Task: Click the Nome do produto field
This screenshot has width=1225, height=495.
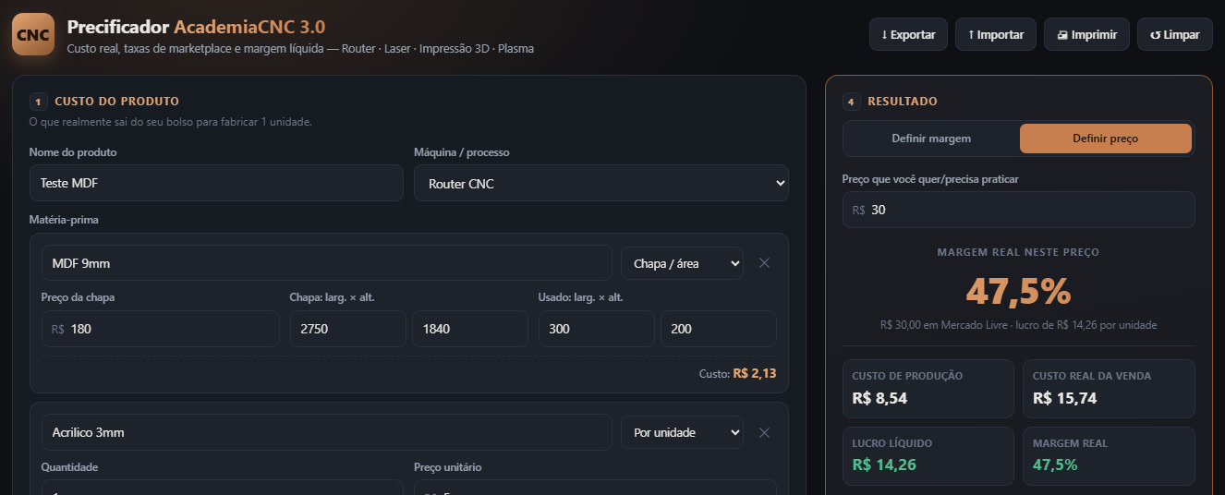Action: 216,183
